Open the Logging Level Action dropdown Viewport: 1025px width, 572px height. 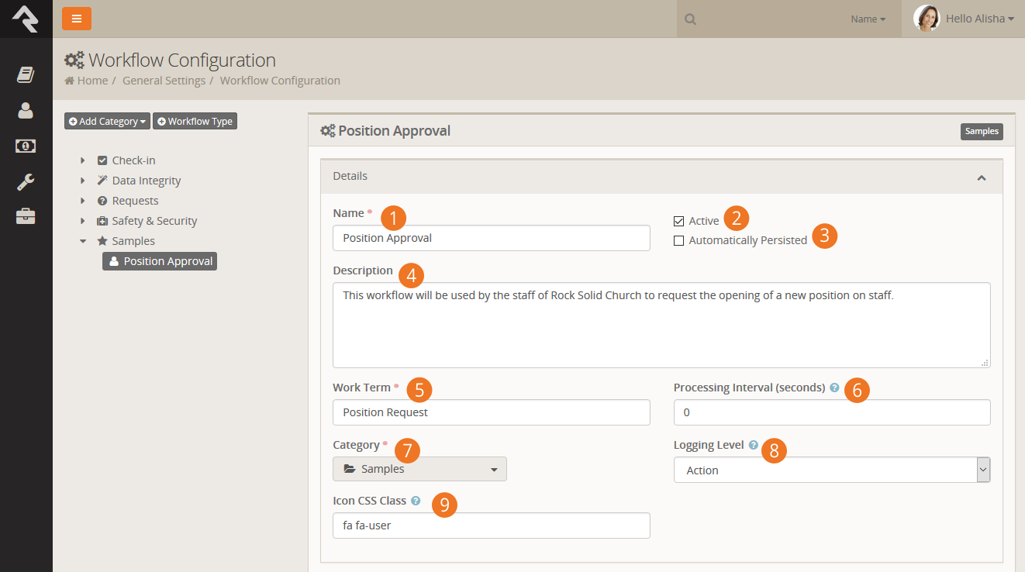[x=832, y=470]
